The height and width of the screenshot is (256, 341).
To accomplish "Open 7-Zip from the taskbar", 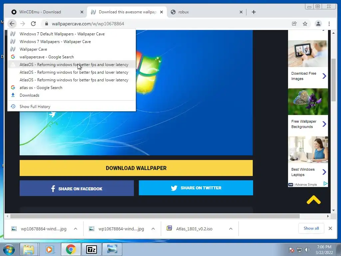I will (x=91, y=249).
